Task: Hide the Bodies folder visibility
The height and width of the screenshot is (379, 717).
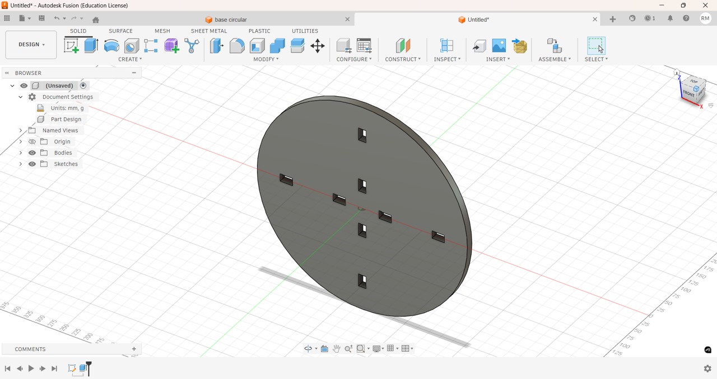Action: point(32,153)
